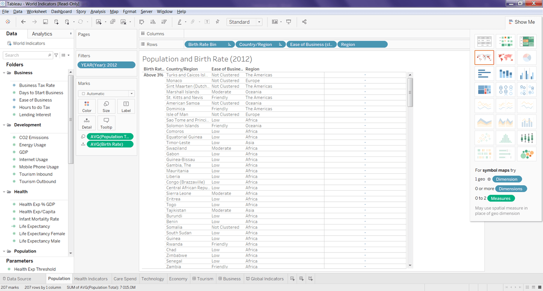The width and height of the screenshot is (543, 291).
Task: Switch to the Analytics tab
Action: click(x=42, y=34)
